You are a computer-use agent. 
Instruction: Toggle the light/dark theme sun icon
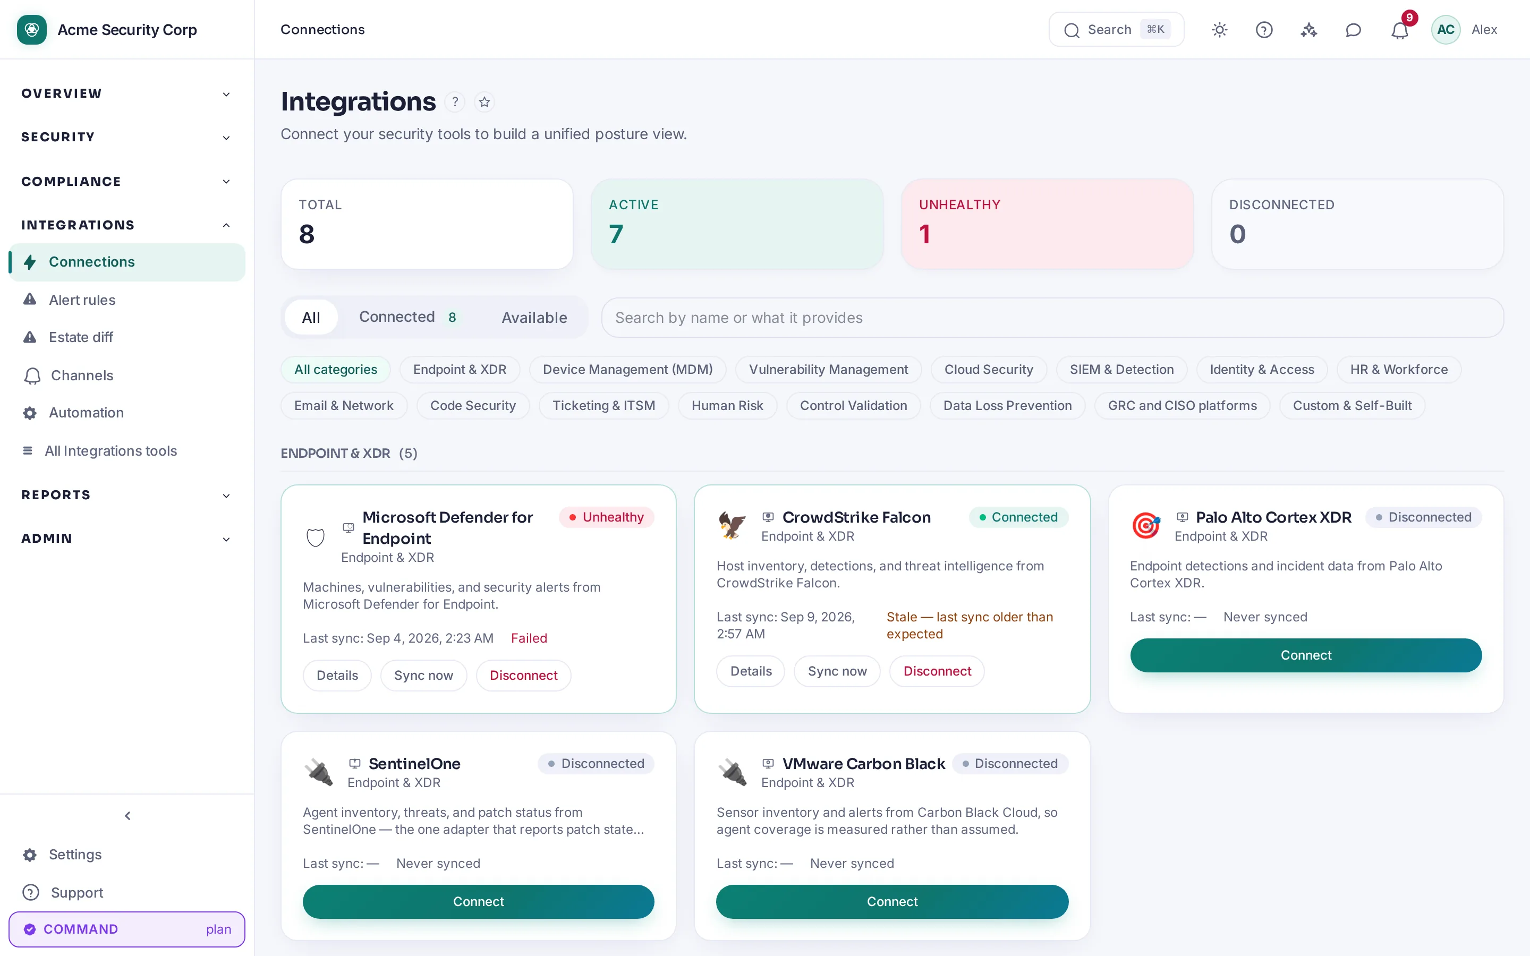tap(1220, 30)
